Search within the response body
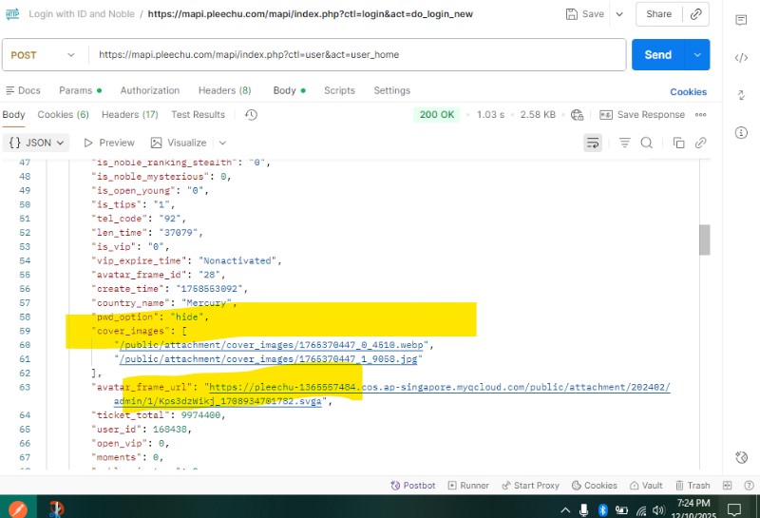Image resolution: width=760 pixels, height=518 pixels. pyautogui.click(x=646, y=143)
